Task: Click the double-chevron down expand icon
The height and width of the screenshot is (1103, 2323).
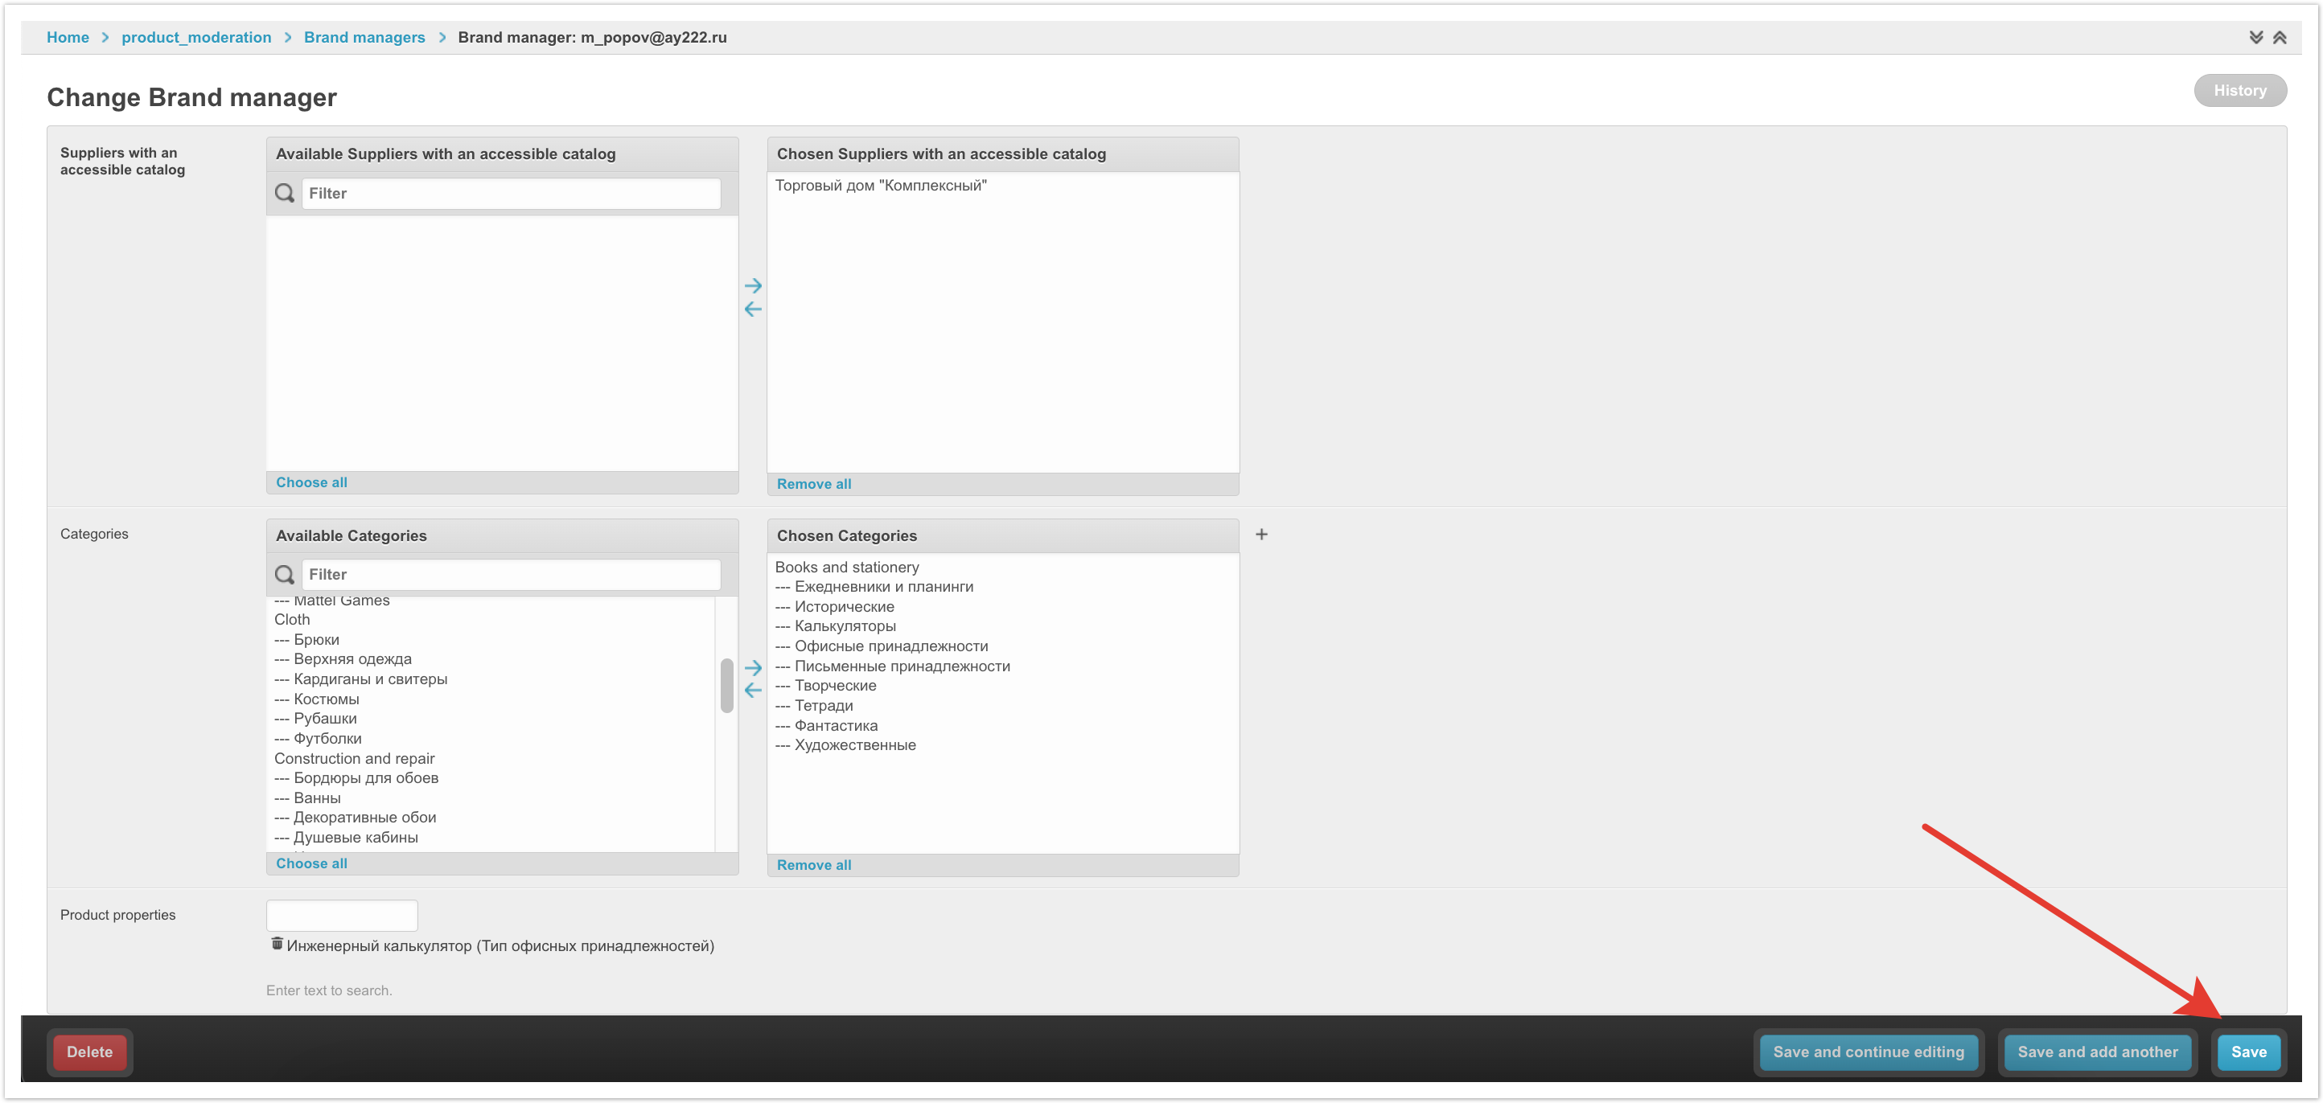Action: (2255, 38)
